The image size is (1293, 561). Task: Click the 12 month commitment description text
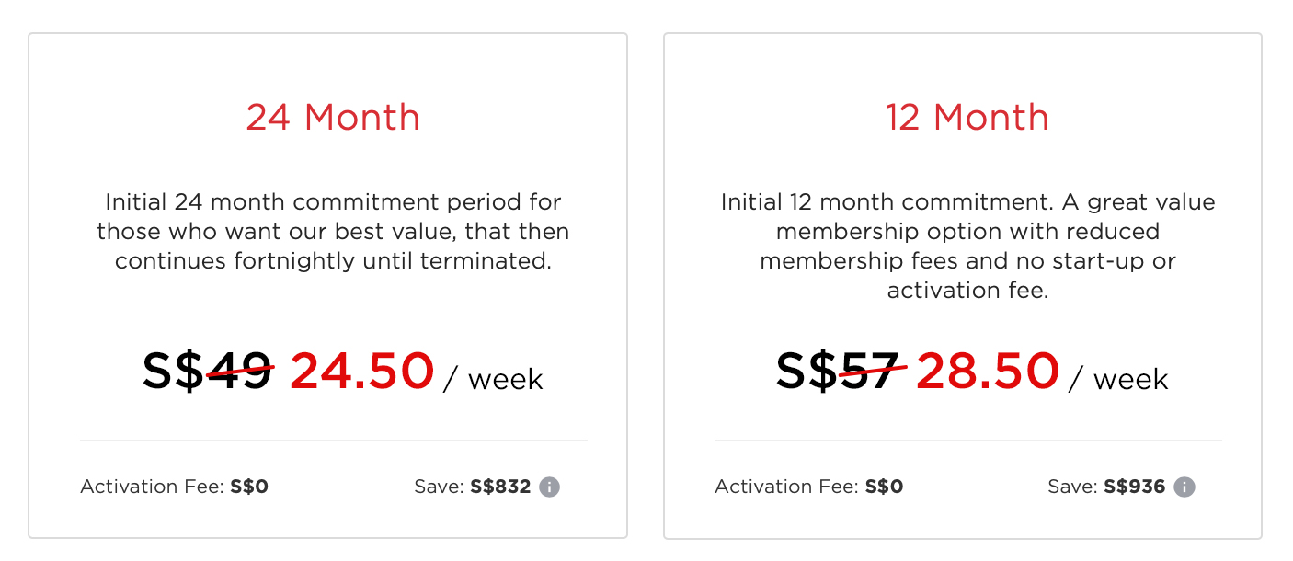pyautogui.click(x=967, y=246)
